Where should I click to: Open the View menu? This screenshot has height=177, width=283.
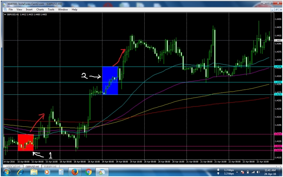19,9
